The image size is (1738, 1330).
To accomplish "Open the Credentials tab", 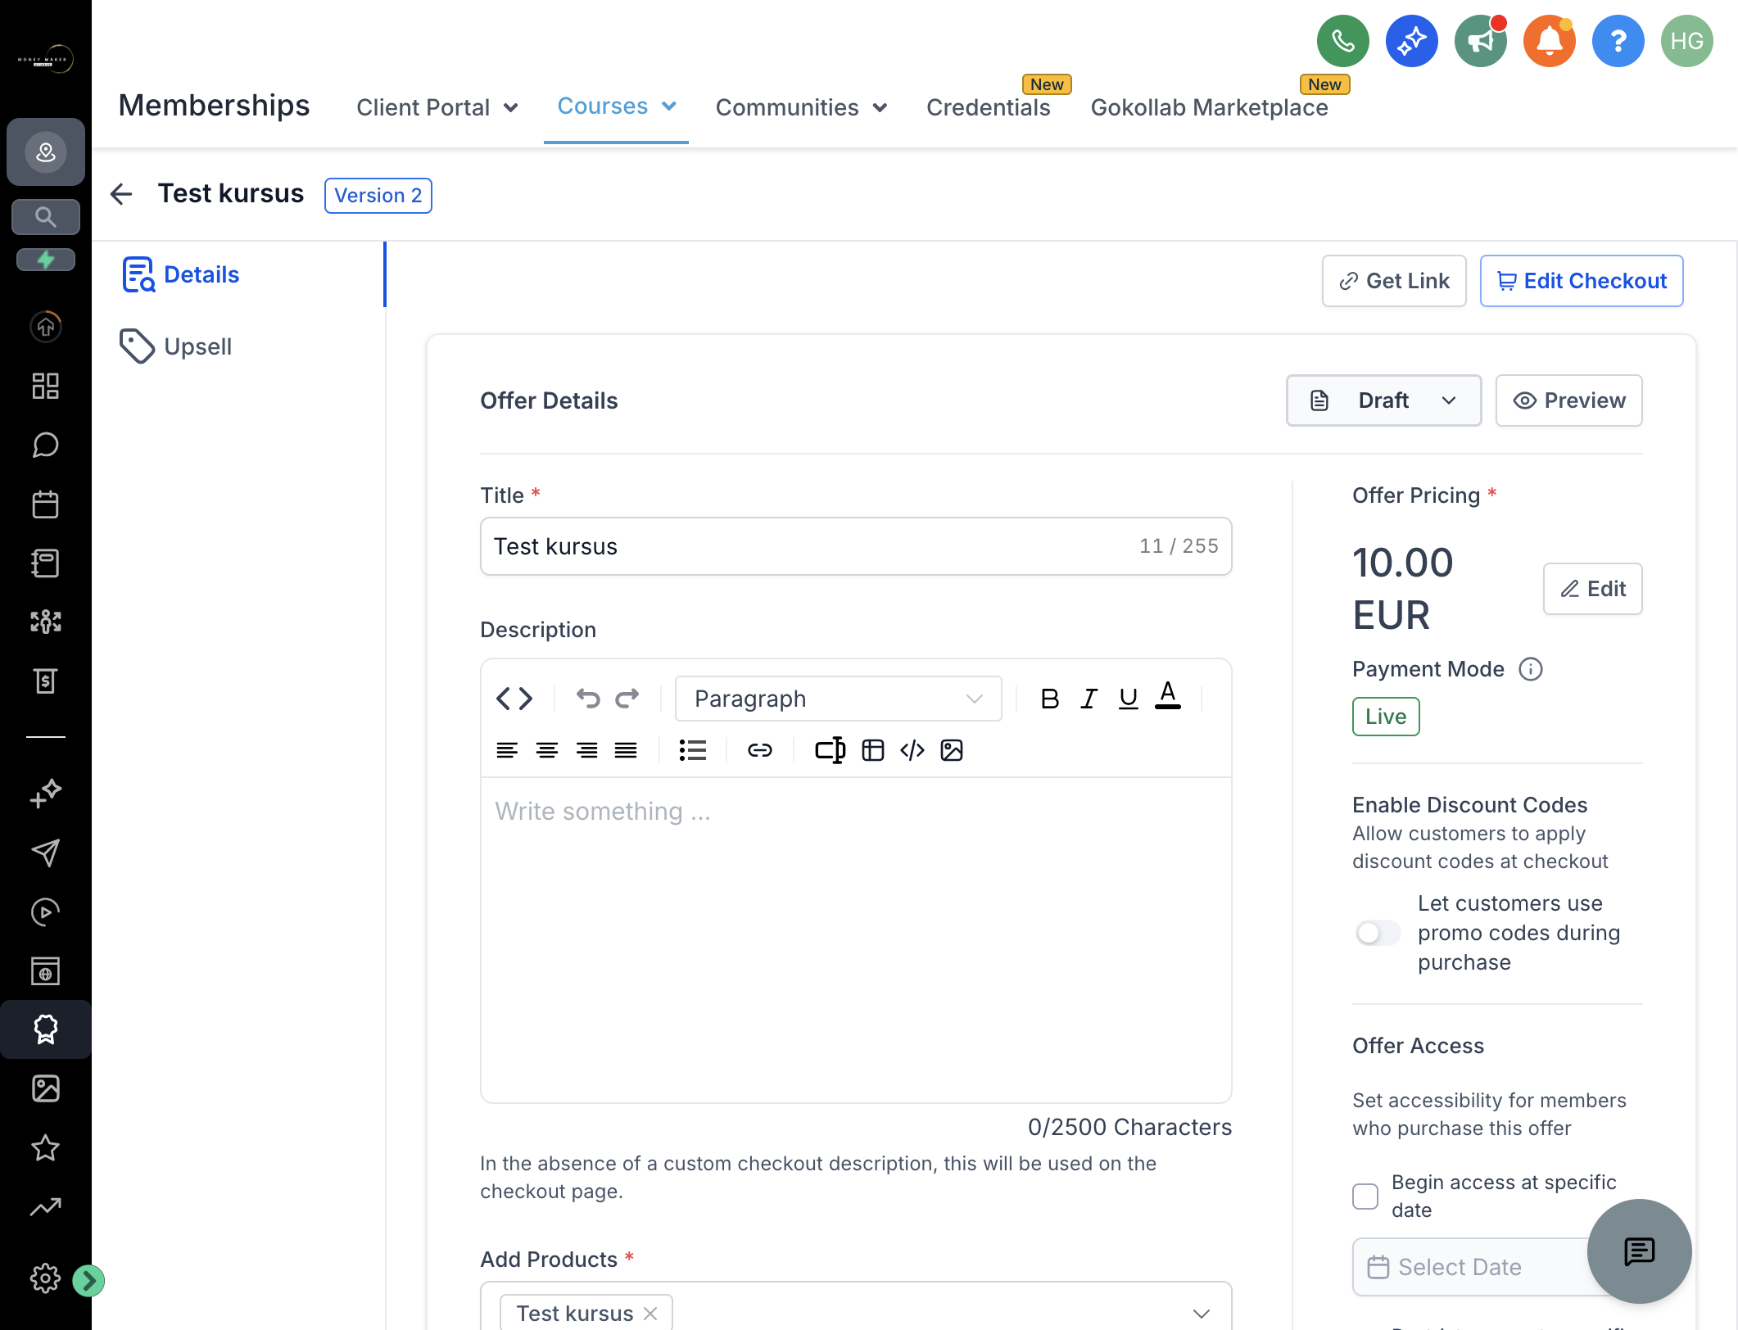I will [x=988, y=107].
